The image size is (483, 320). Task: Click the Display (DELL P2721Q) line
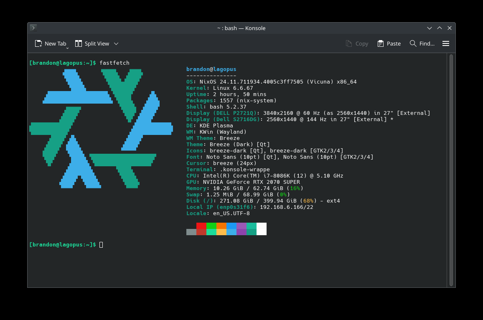click(308, 113)
